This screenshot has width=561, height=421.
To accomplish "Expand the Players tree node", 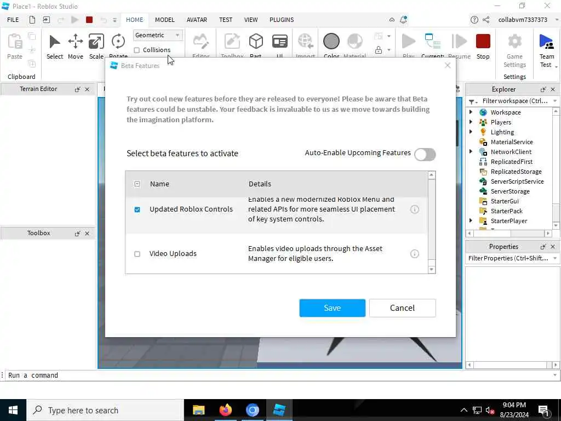I will [471, 122].
